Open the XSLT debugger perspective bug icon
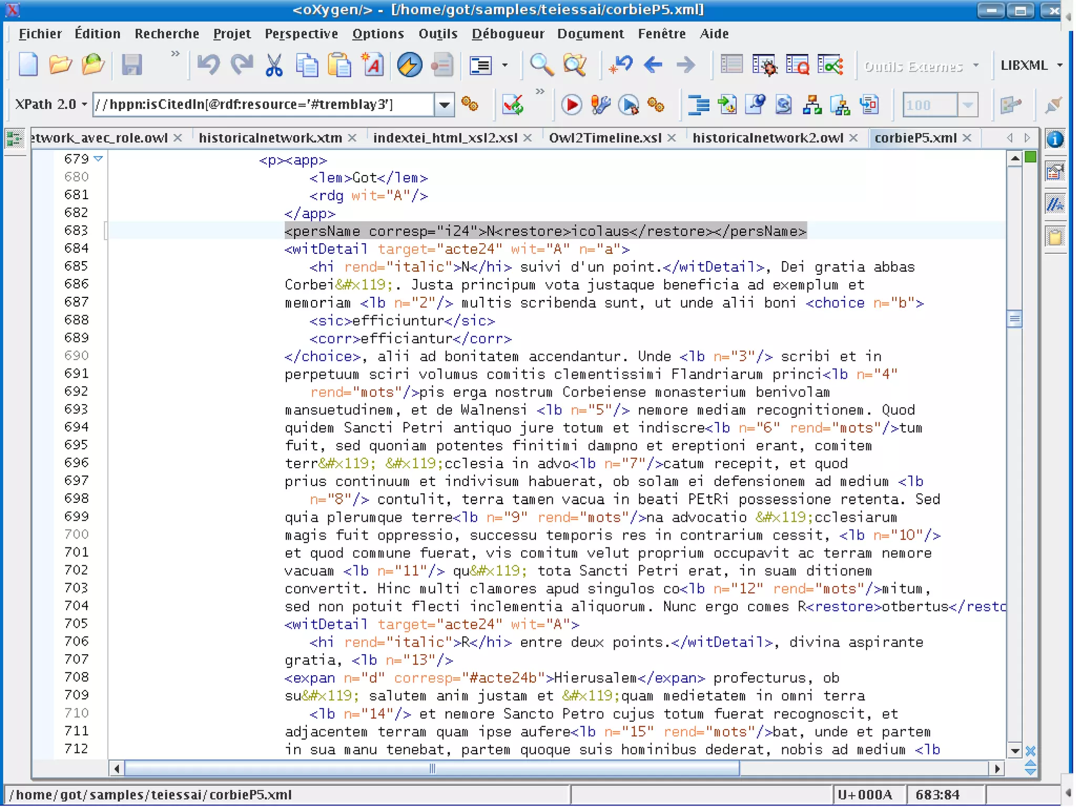 (x=764, y=66)
